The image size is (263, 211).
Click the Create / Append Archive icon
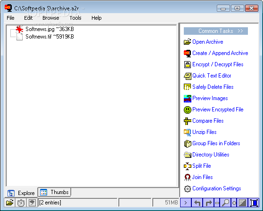[x=187, y=53]
